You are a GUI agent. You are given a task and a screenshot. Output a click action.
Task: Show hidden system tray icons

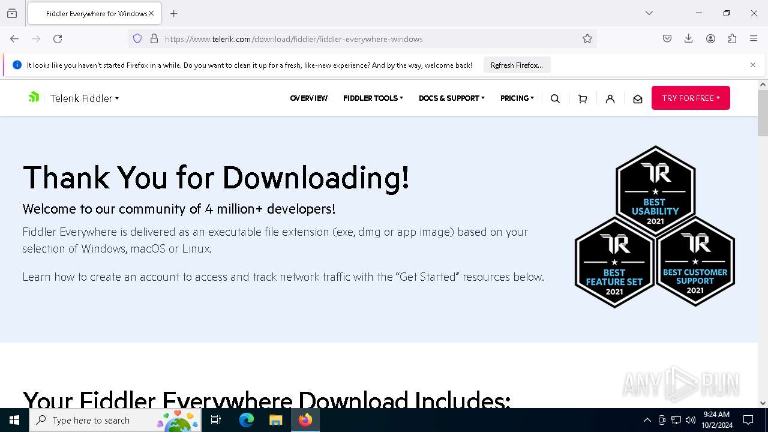[647, 420]
